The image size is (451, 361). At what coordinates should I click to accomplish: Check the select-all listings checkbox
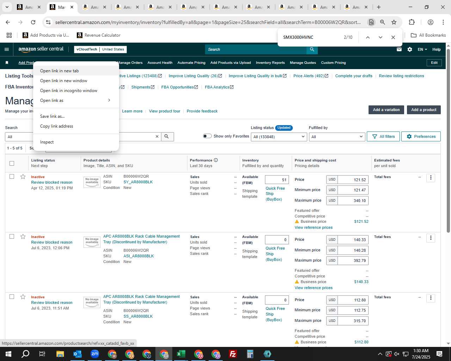12,163
